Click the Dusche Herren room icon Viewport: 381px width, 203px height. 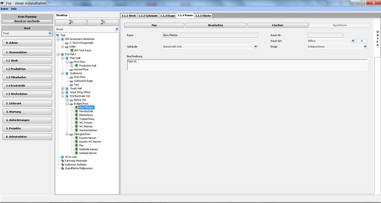pos(76,138)
